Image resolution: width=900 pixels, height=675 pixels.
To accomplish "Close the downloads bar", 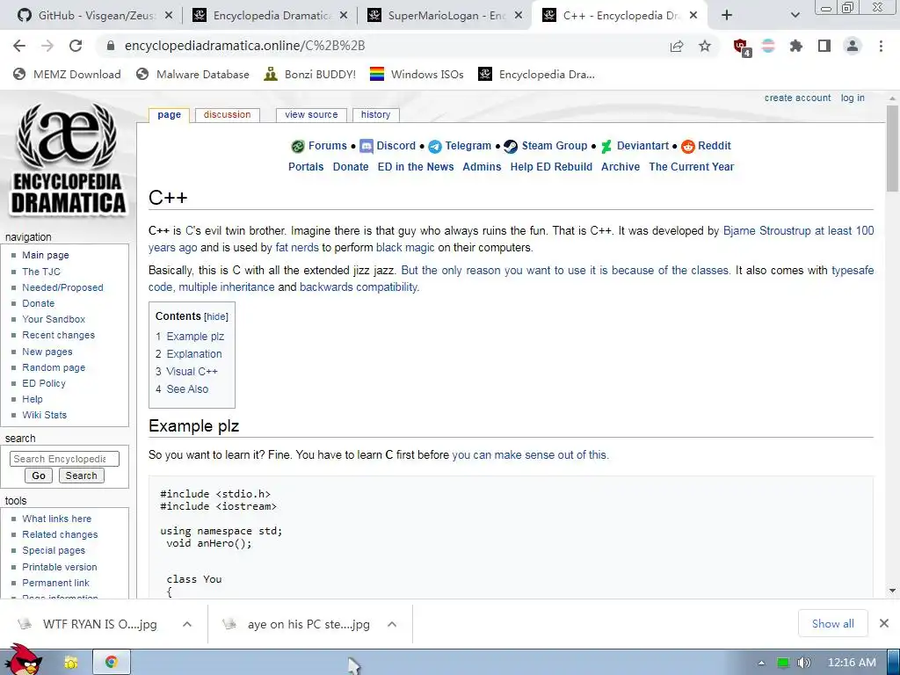I will tap(884, 623).
